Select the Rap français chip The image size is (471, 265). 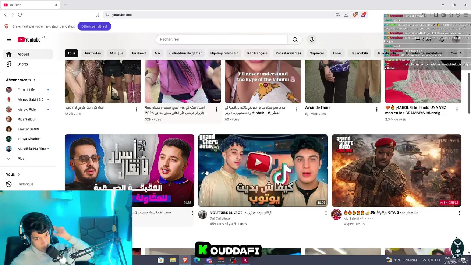257,53
